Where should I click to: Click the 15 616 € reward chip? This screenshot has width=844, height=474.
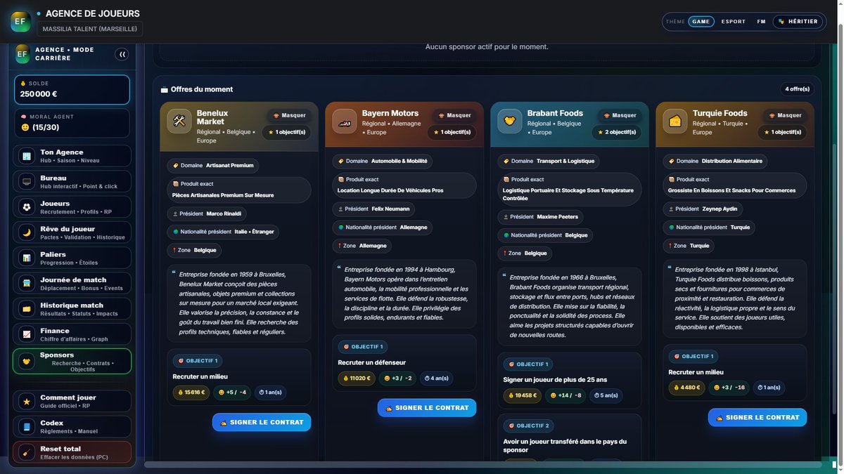coord(191,393)
